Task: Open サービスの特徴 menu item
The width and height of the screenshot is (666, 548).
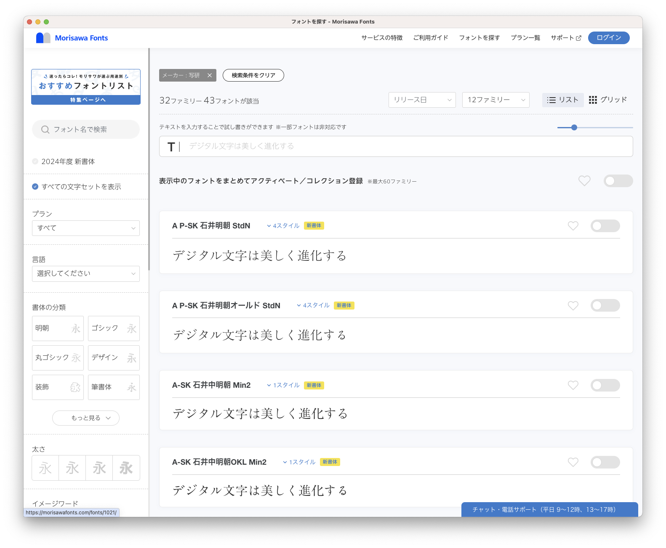Action: click(x=382, y=38)
